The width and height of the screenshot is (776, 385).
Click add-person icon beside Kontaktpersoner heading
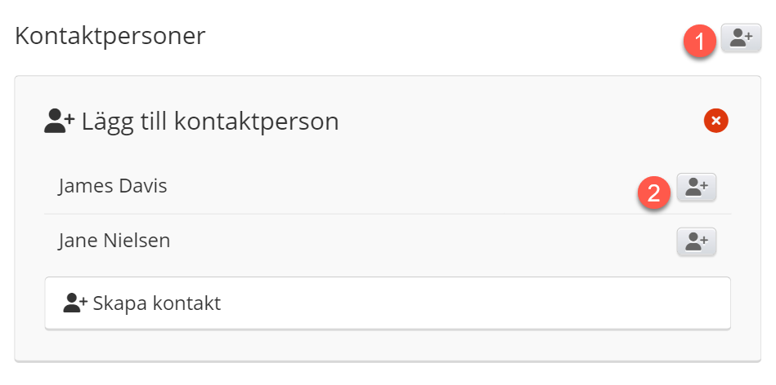tap(741, 38)
